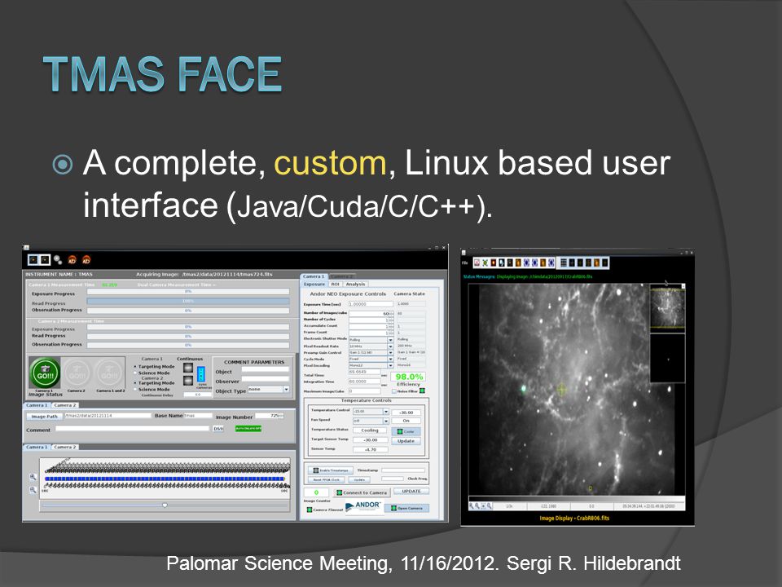
Task: Click the right orange AD toolbar icon
Action: coord(86,259)
